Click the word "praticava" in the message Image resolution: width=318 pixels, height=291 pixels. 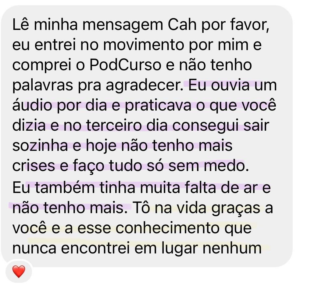(x=158, y=106)
